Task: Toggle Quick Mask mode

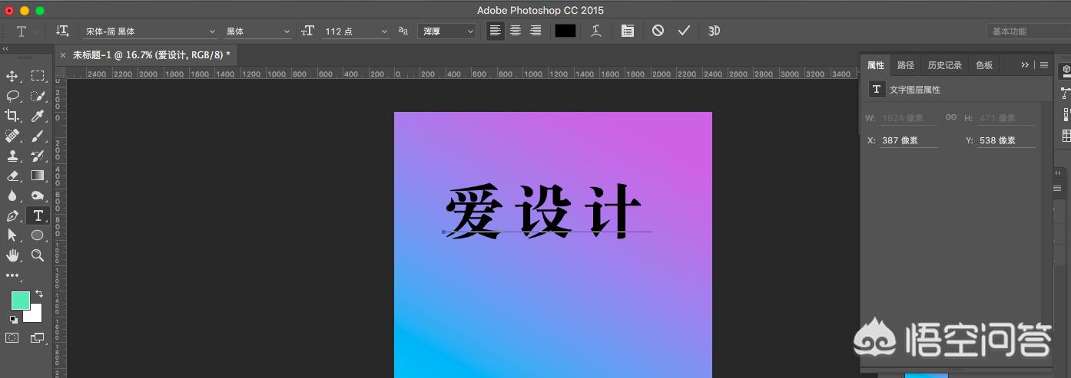Action: click(12, 337)
